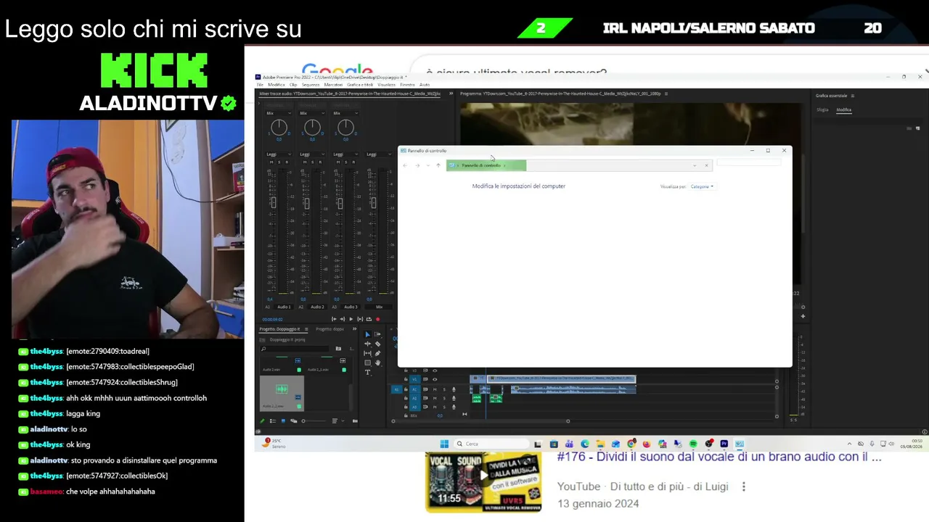929x522 pixels.
Task: Open Premiere Pro from the taskbar
Action: coord(724,444)
